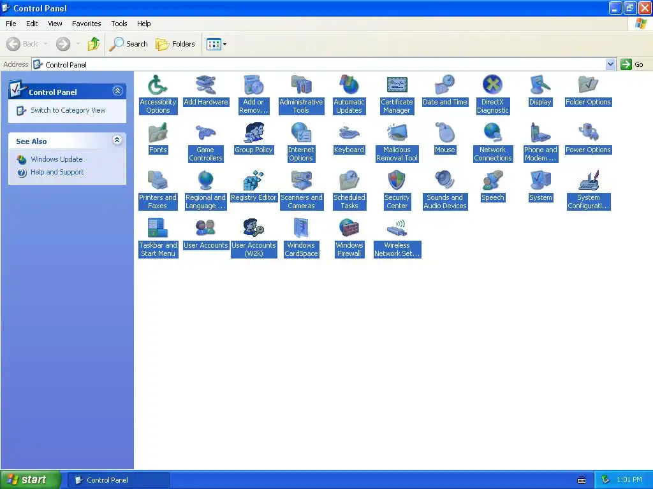This screenshot has height=489, width=653.
Task: Open the Favorites menu
Action: pyautogui.click(x=86, y=24)
